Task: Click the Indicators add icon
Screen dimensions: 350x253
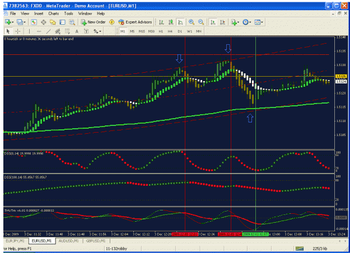Action: 234,22
